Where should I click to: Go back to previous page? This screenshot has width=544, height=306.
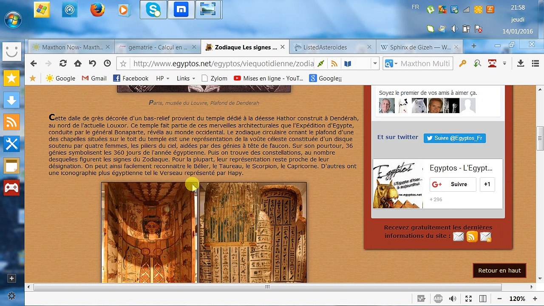(34, 63)
